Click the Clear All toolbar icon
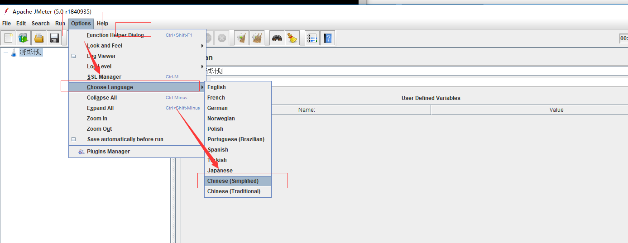Image resolution: width=628 pixels, height=243 pixels. pos(257,38)
